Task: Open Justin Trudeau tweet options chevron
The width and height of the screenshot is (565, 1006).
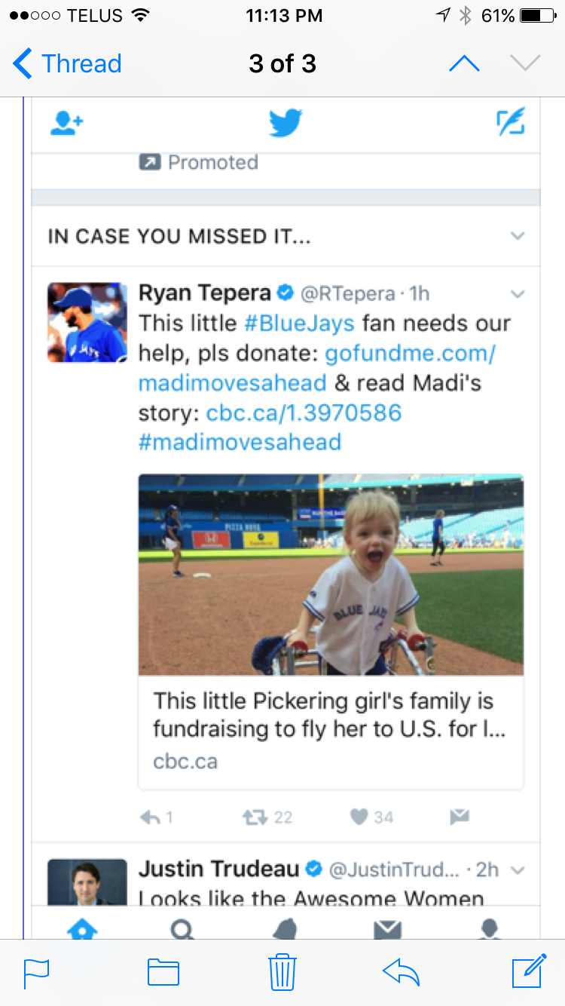Action: [518, 870]
